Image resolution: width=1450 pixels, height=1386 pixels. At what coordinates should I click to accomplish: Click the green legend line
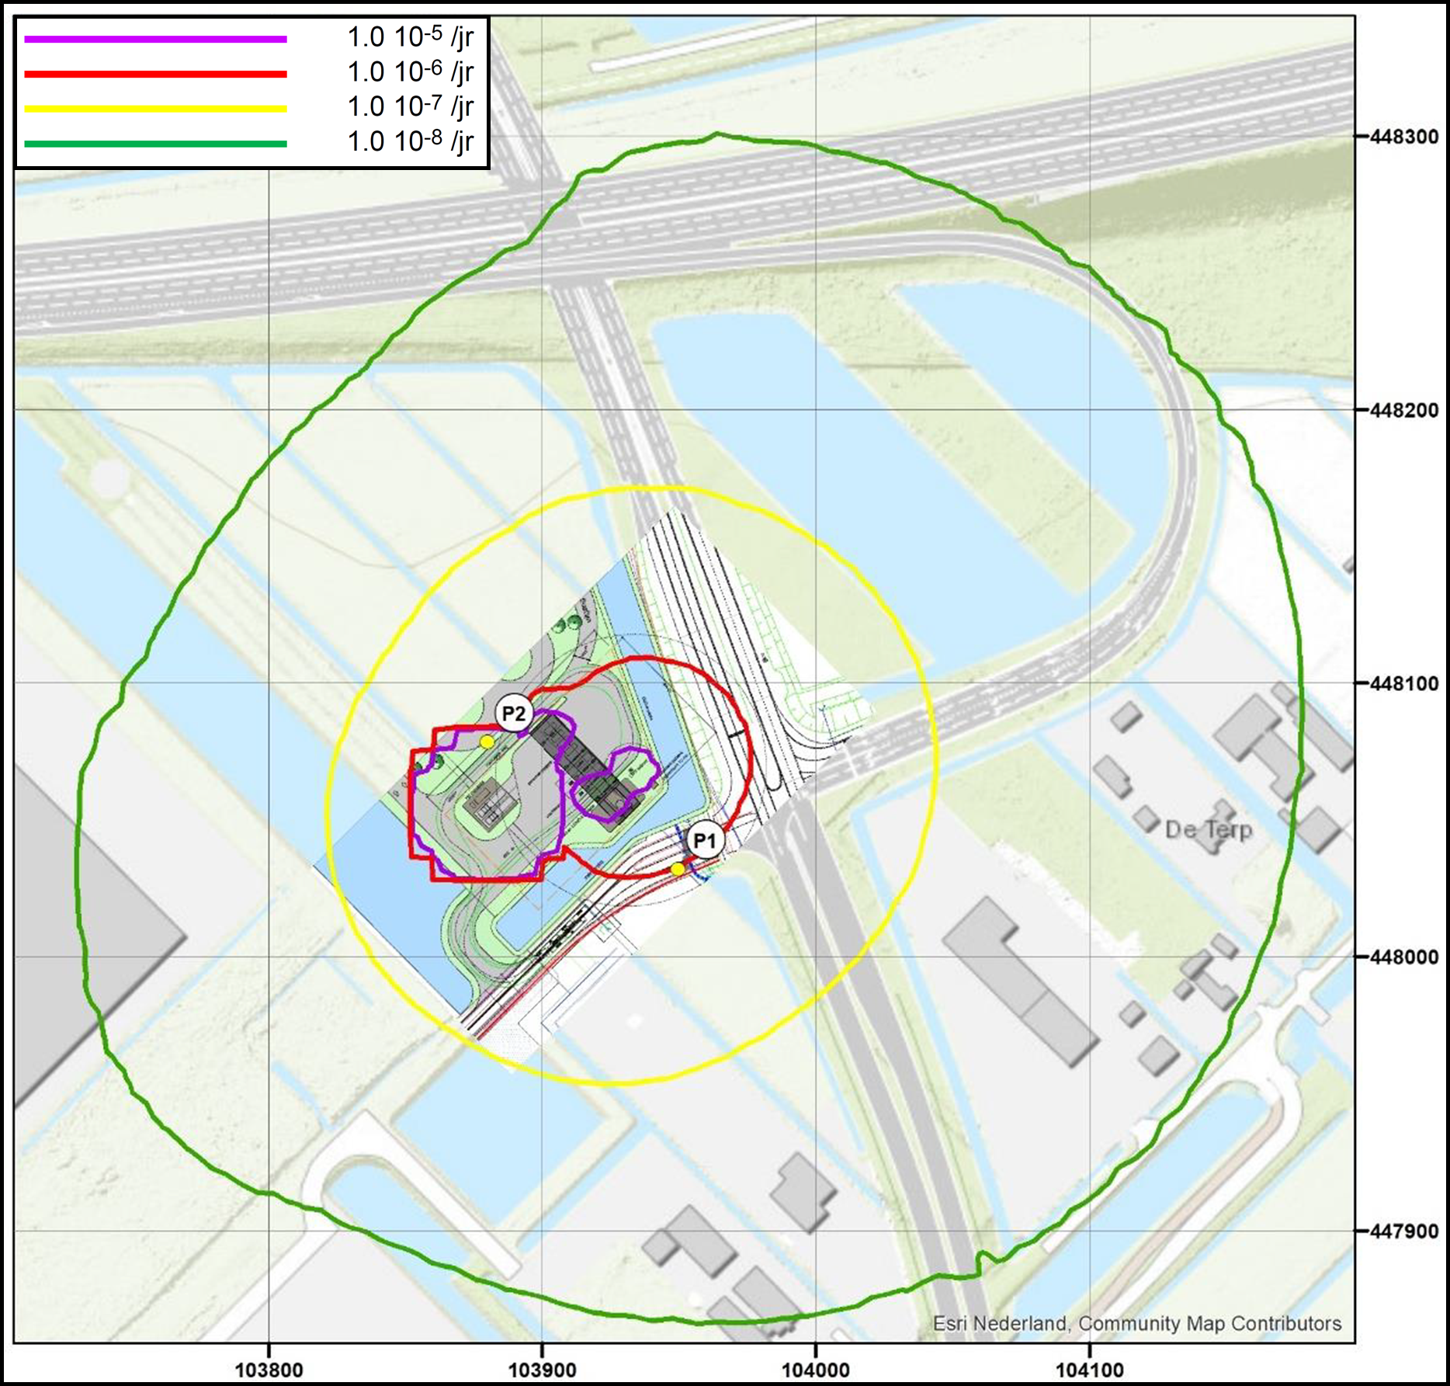155,144
